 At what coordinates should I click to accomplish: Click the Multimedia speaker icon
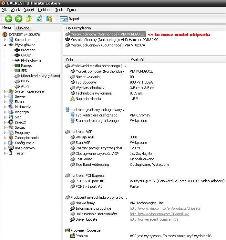11,107
